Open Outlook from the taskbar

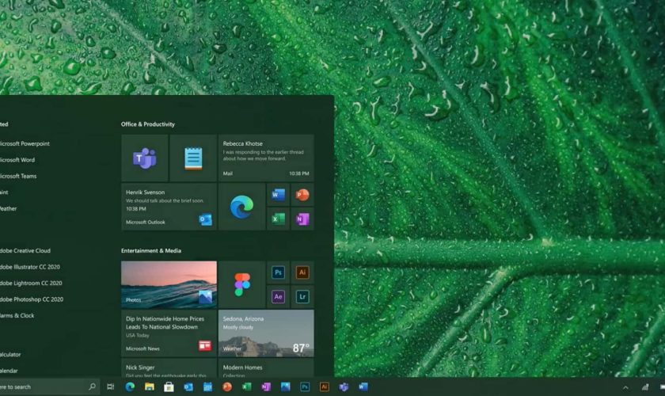click(x=188, y=386)
